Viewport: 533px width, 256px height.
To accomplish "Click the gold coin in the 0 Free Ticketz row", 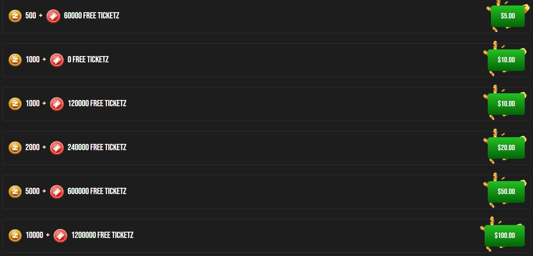I will (15, 60).
